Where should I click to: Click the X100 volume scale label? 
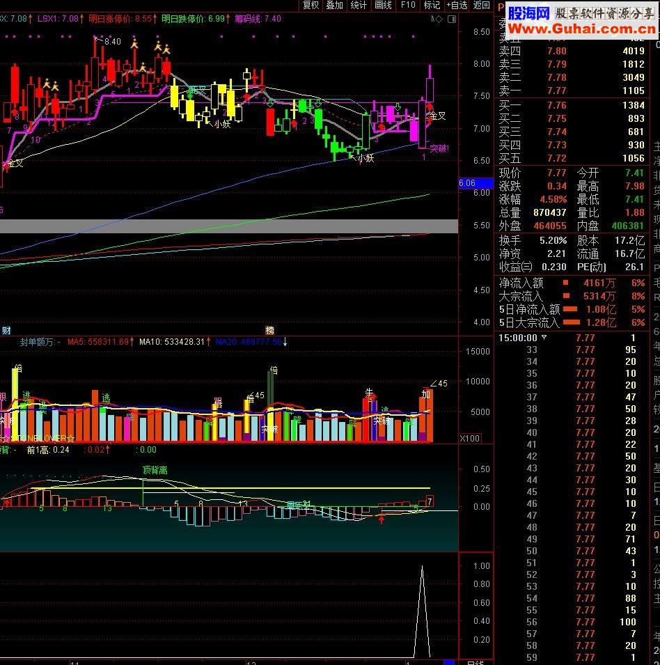point(470,439)
